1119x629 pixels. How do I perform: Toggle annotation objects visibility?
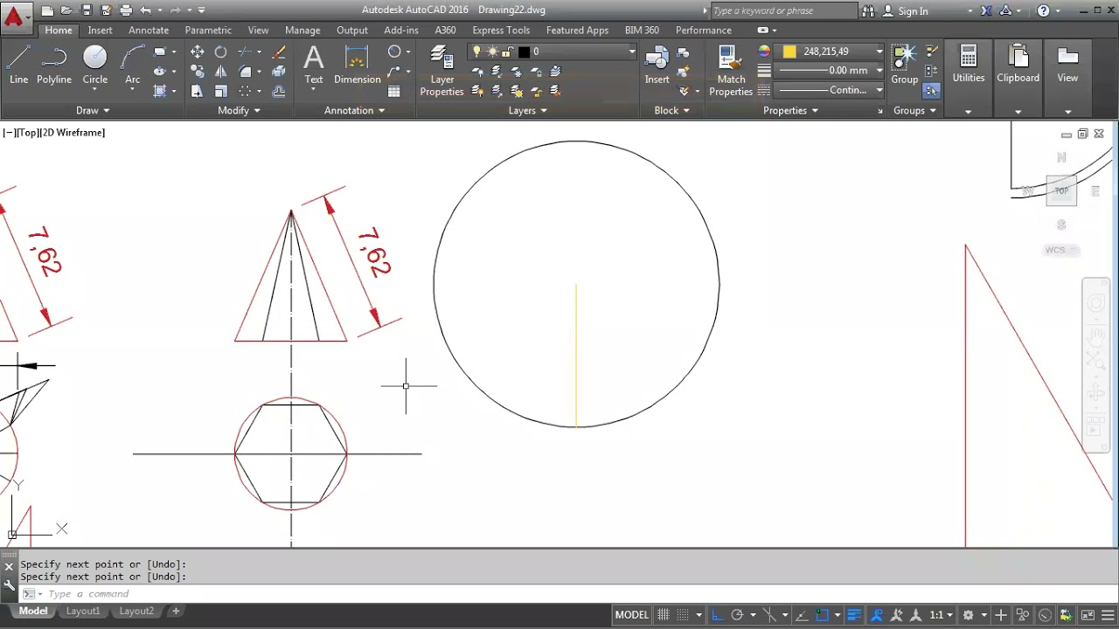tap(877, 615)
